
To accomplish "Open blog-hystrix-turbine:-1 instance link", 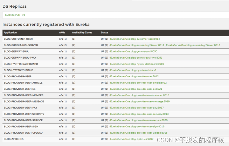I will click(133, 70).
